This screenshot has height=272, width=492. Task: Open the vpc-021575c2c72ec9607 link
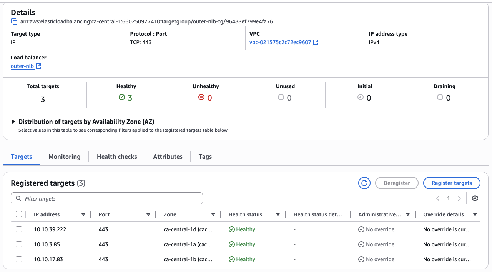[280, 42]
